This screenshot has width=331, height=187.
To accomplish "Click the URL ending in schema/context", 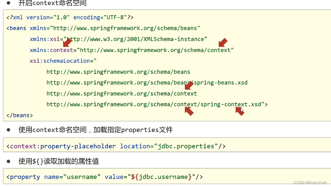I will 122,93.
